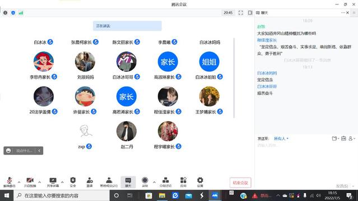
Task: Open the apps grid icon
Action: click(183, 182)
